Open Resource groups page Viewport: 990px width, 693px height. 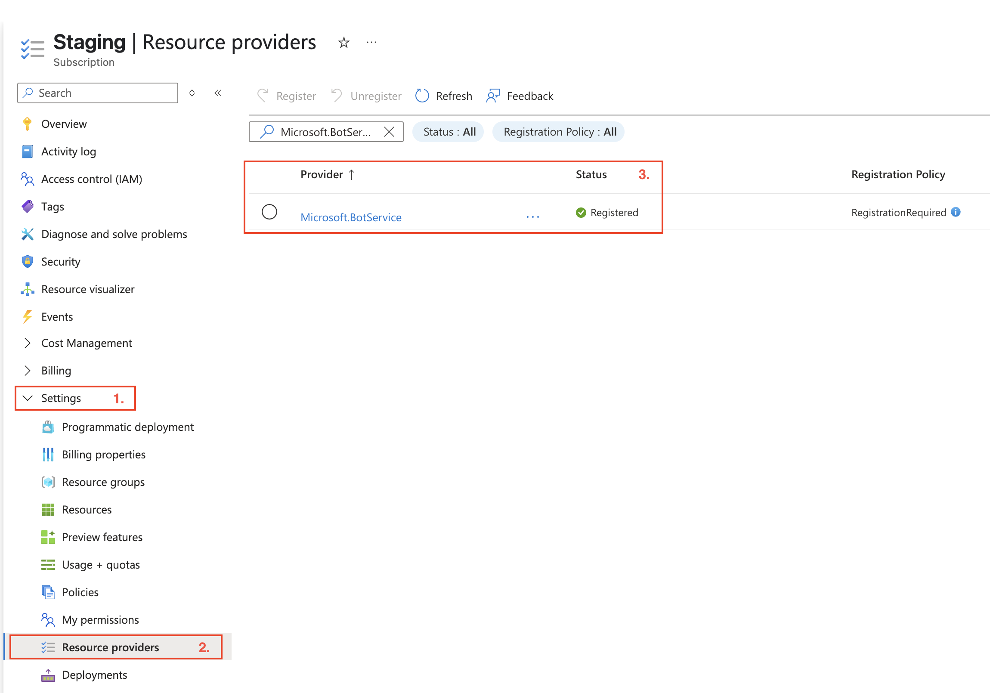pyautogui.click(x=103, y=482)
